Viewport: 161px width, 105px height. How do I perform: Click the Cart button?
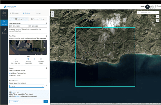click(x=46, y=102)
